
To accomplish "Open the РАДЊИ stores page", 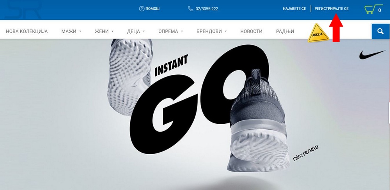I will coord(285,32).
